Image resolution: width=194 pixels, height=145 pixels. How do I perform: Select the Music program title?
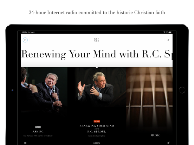pos(156,135)
